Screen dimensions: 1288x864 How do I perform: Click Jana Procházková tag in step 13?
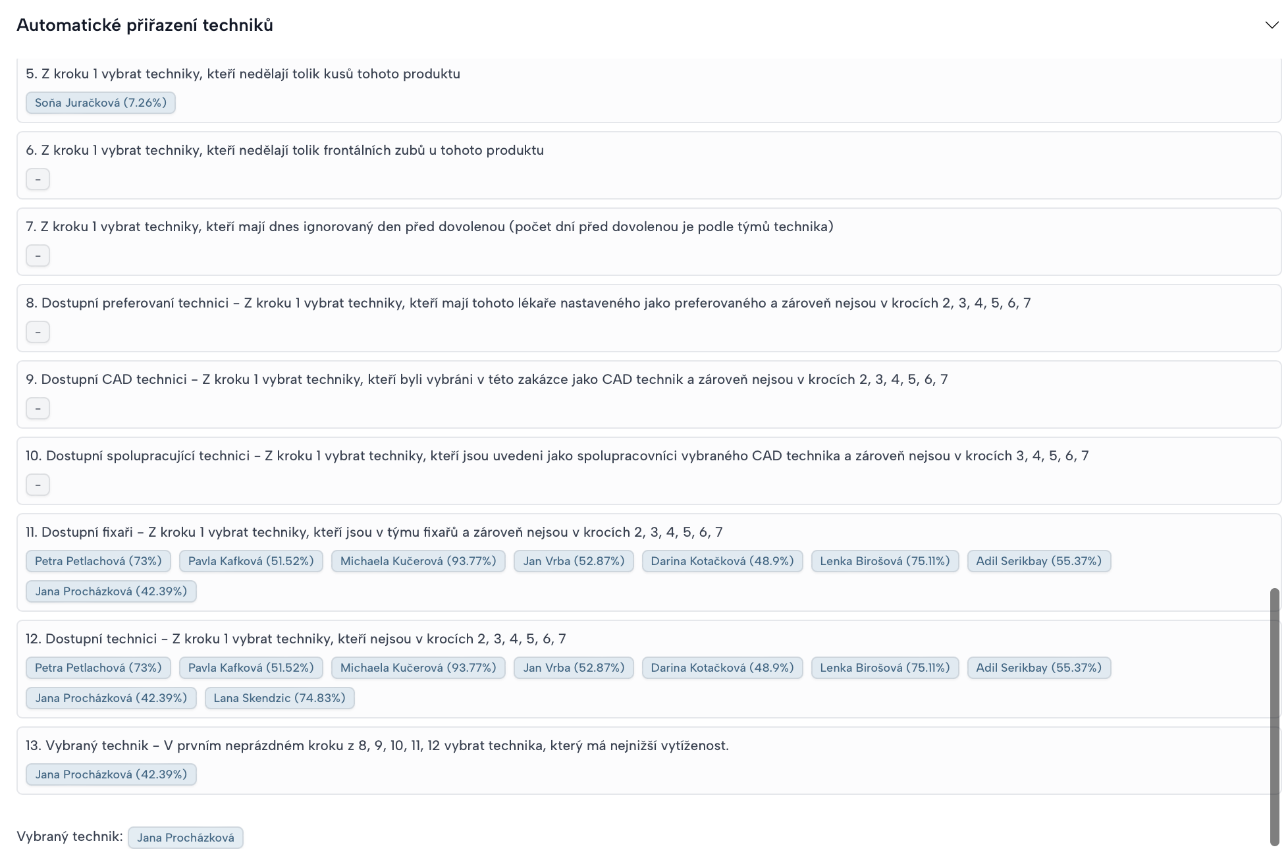coord(111,774)
